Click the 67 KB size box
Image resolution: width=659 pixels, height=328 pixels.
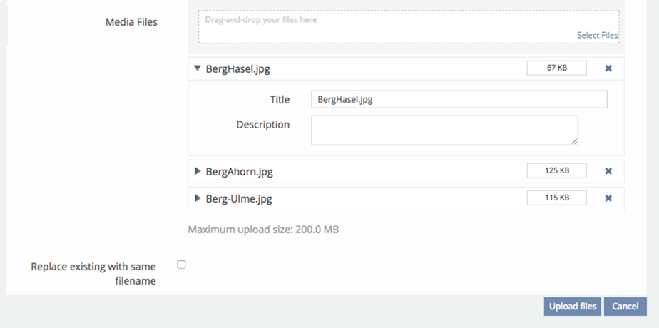[556, 68]
